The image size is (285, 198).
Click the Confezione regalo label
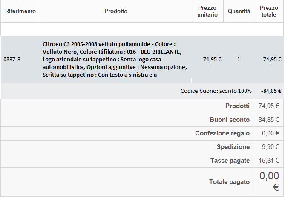pos(222,133)
